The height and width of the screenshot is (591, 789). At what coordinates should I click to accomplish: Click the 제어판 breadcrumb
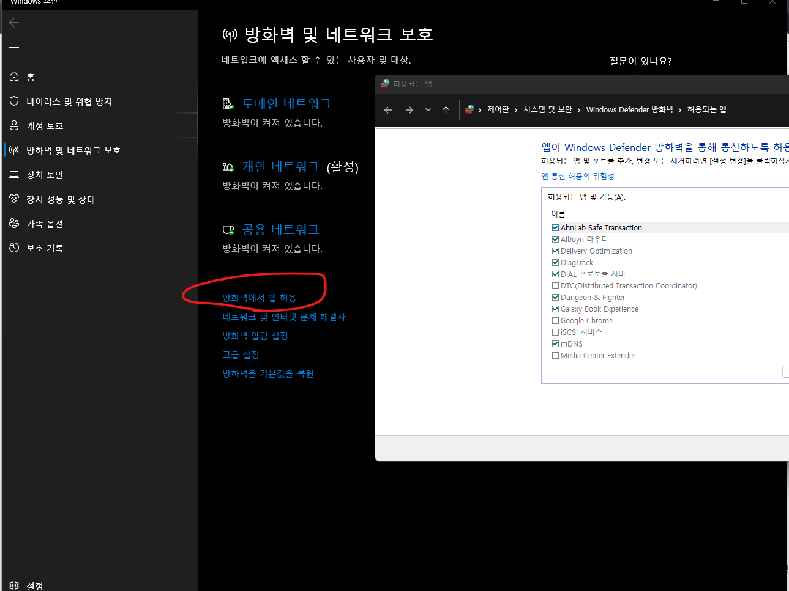(498, 109)
